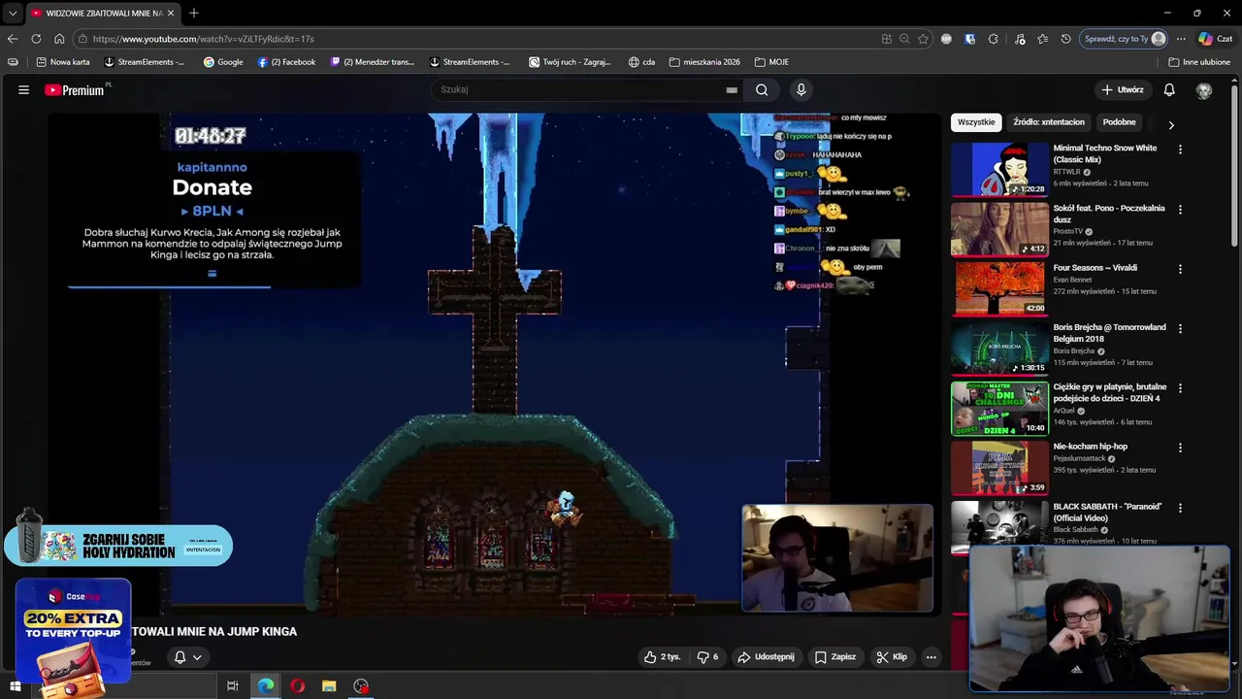This screenshot has width=1242, height=699.
Task: Open options for Ciężkie gry w platynie
Action: pos(1180,388)
